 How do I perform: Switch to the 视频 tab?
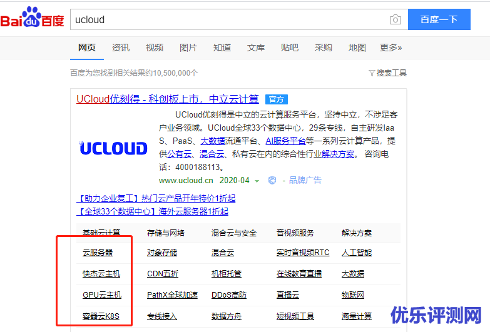(x=154, y=48)
